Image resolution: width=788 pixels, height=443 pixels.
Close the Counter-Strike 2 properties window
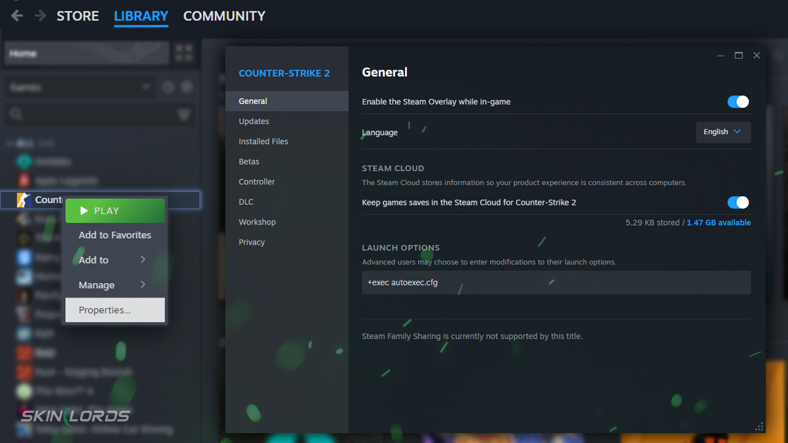point(757,55)
